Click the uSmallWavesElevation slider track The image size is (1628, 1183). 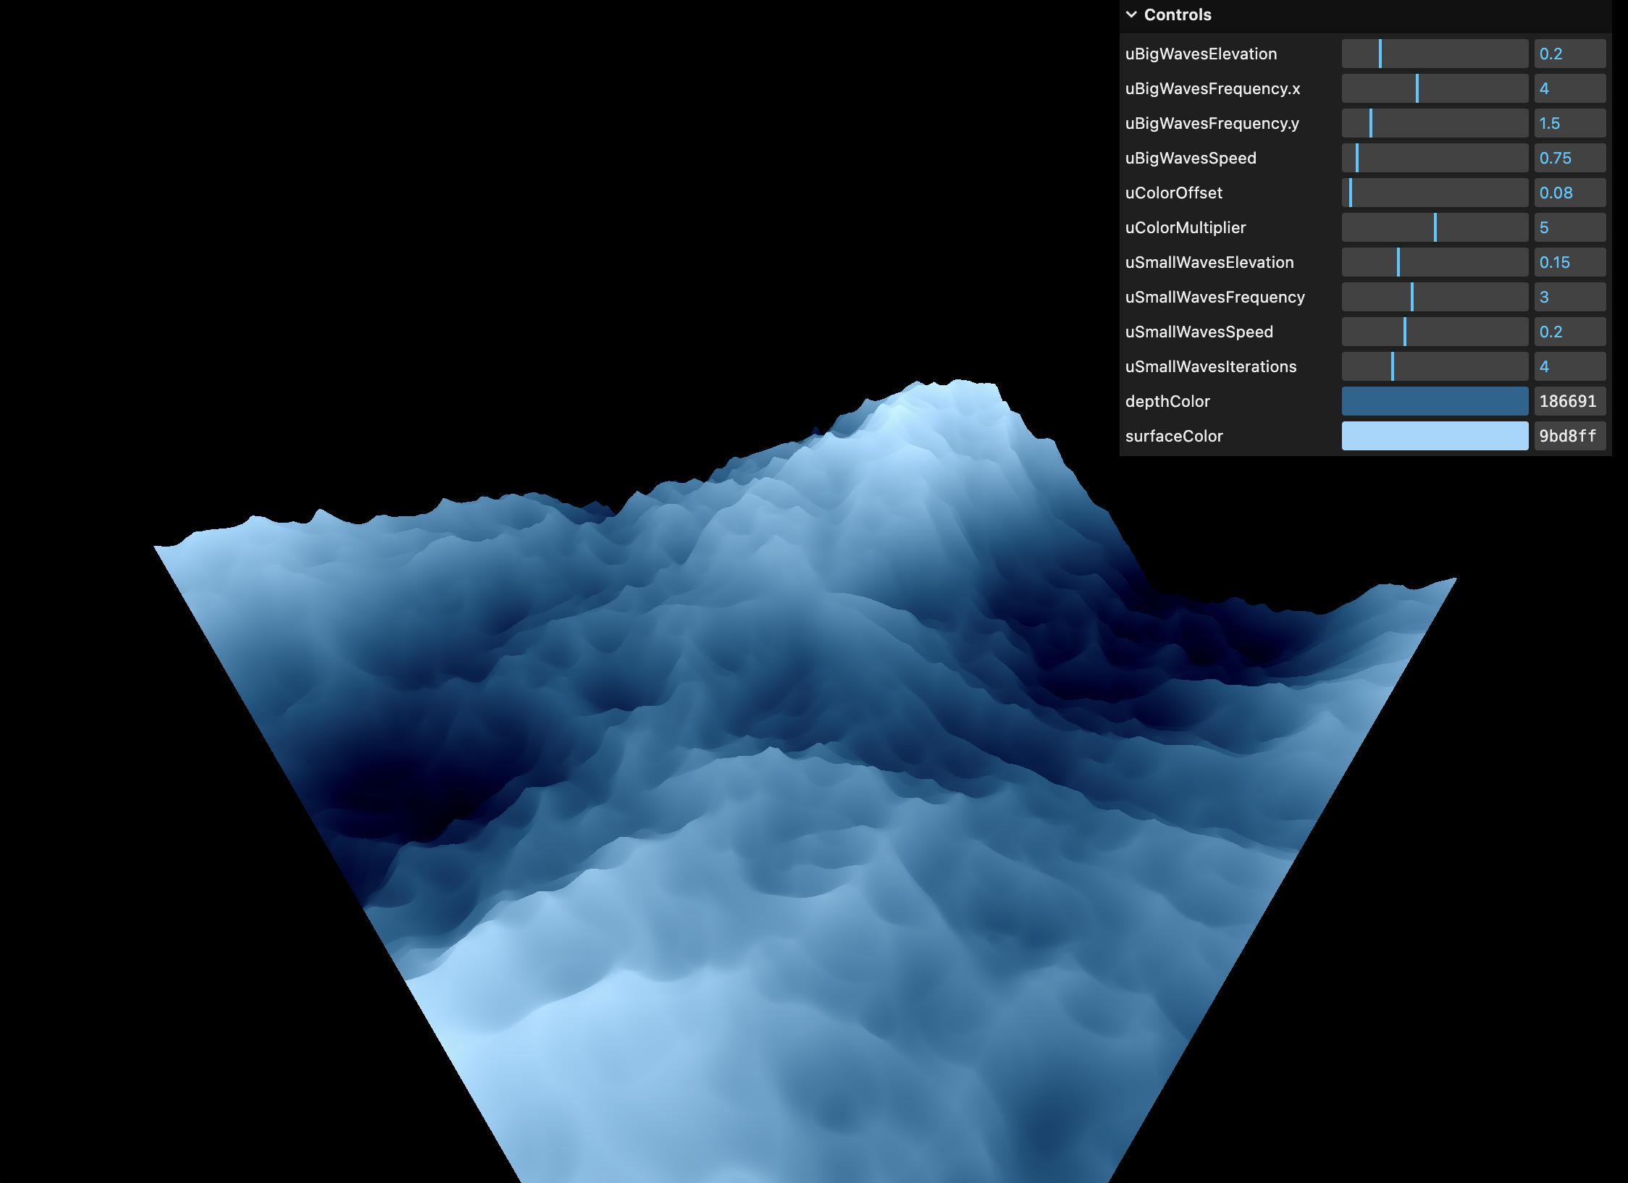click(1434, 262)
